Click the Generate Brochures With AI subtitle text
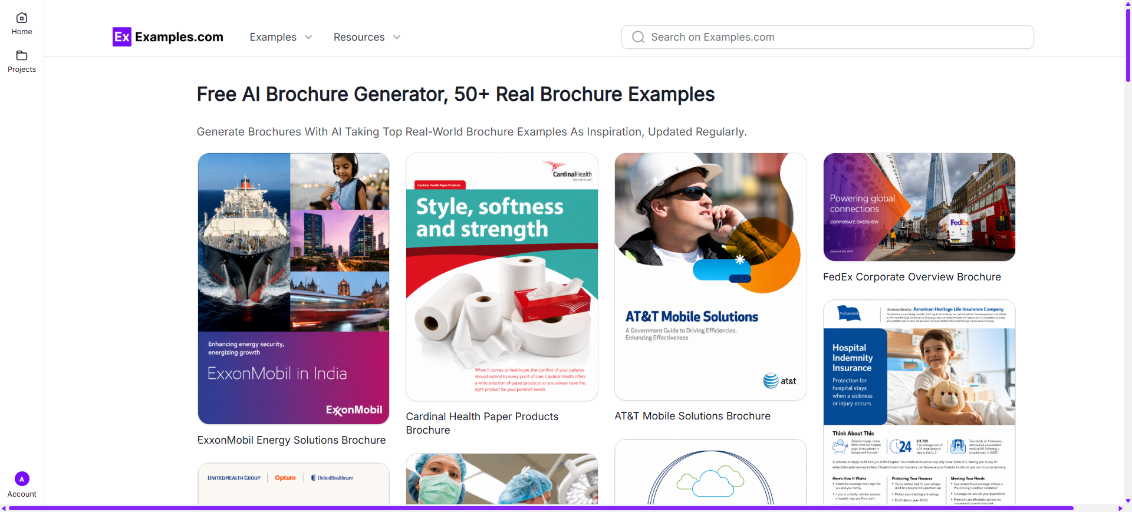 [x=472, y=132]
